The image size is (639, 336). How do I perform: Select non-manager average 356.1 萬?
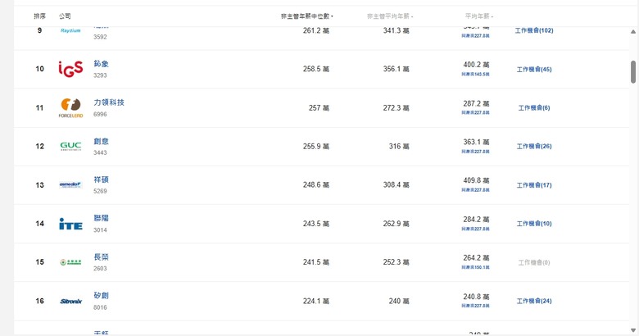coord(397,69)
